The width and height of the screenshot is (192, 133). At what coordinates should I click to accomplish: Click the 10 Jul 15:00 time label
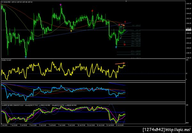[x=91, y=125]
